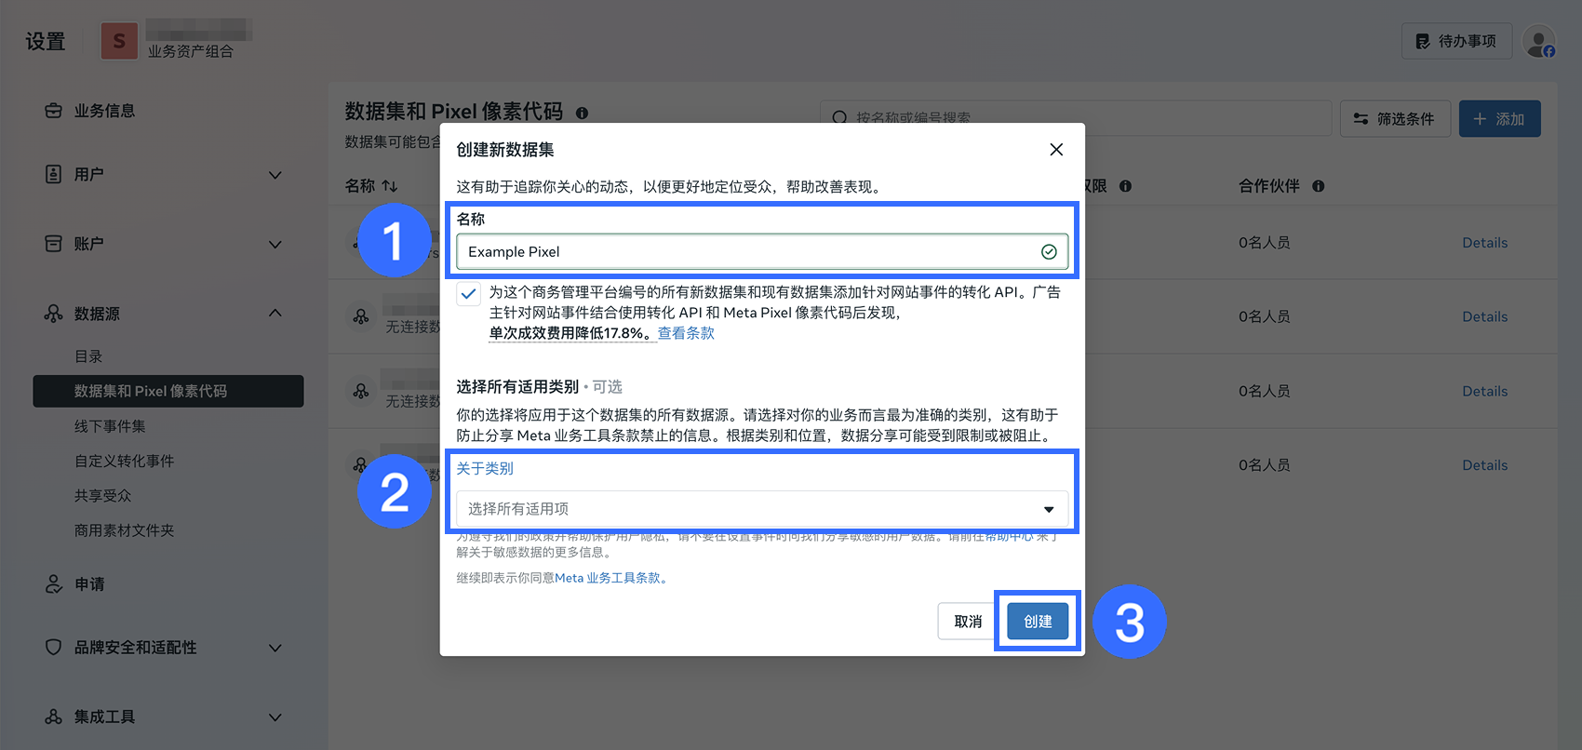Select 自定义转化事件 in the sidebar
The image size is (1582, 750).
tap(124, 461)
